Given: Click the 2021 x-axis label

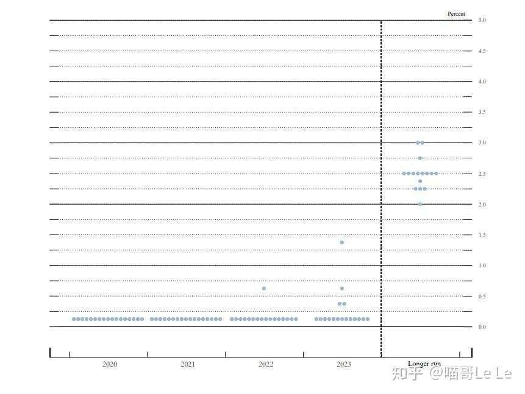Looking at the screenshot, I should pyautogui.click(x=188, y=364).
